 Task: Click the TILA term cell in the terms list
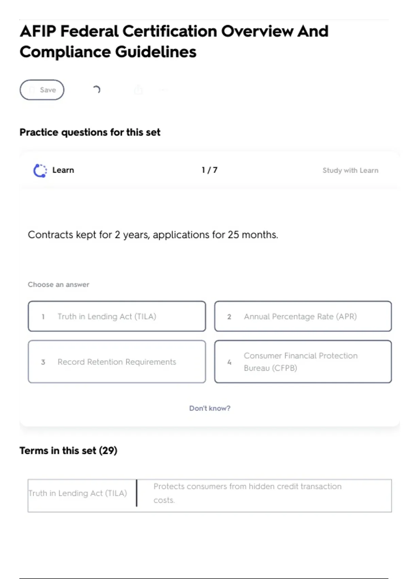[x=78, y=493]
